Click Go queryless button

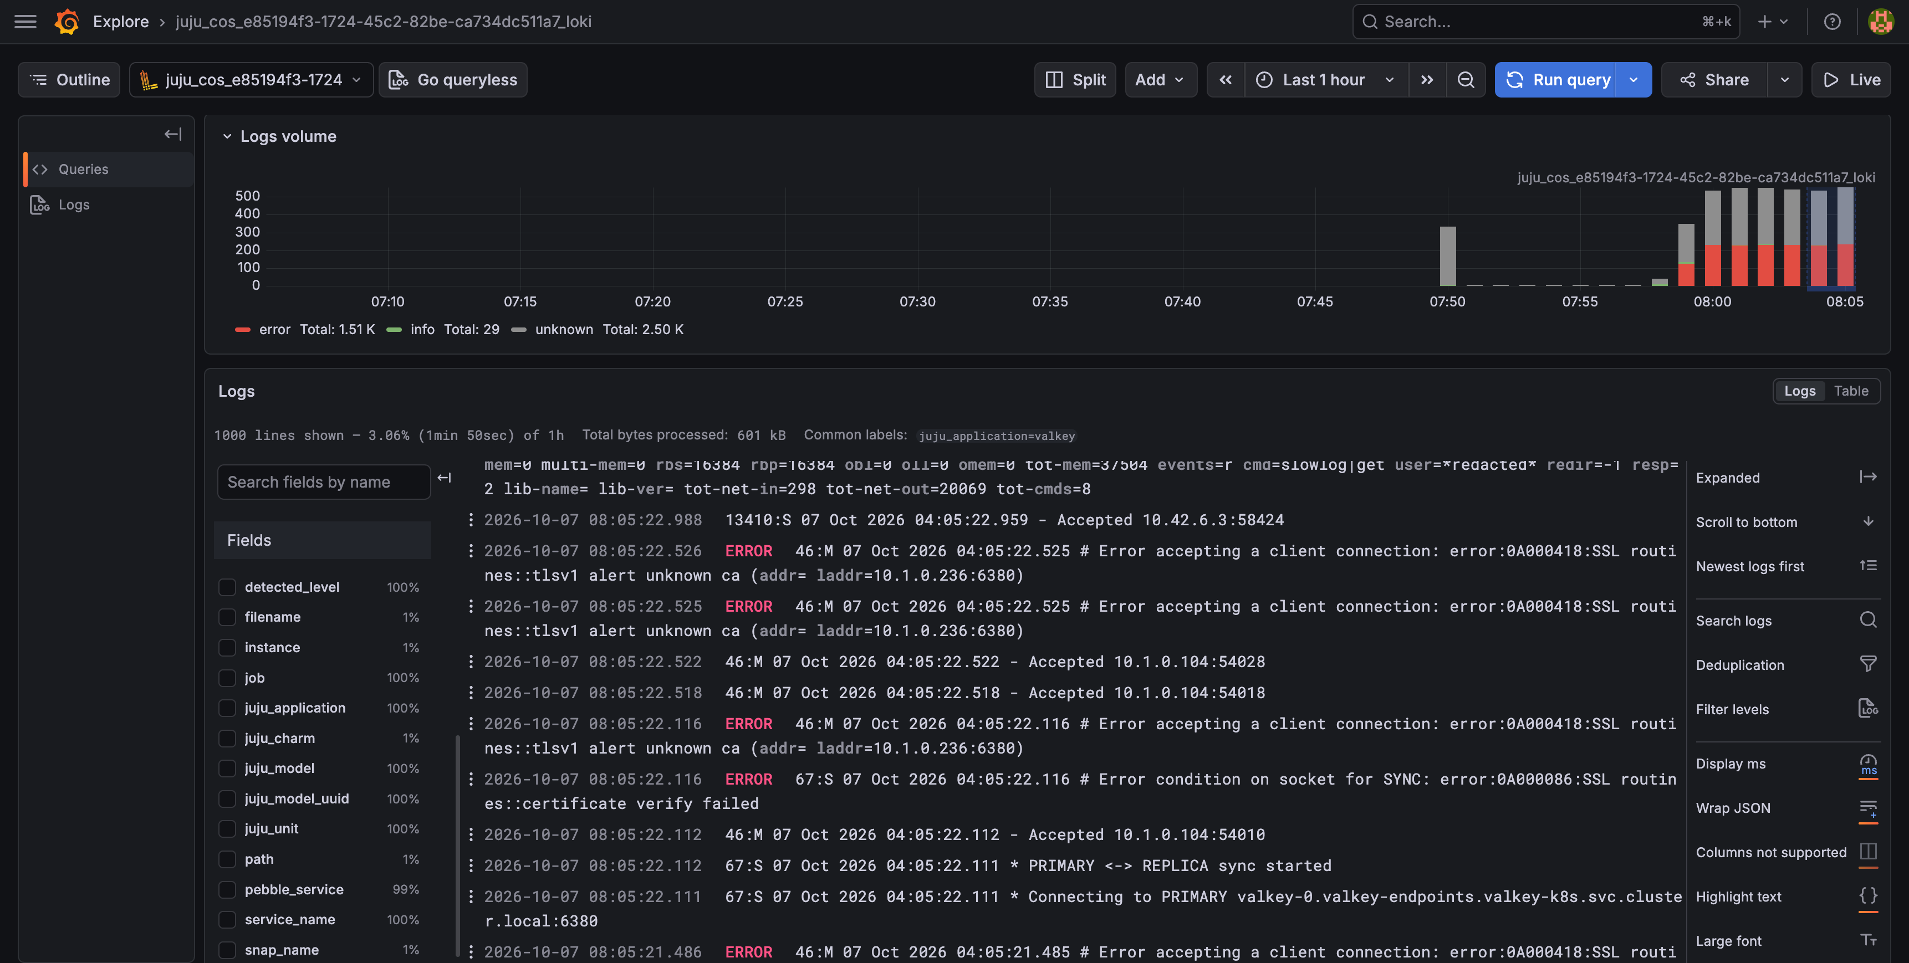453,80
